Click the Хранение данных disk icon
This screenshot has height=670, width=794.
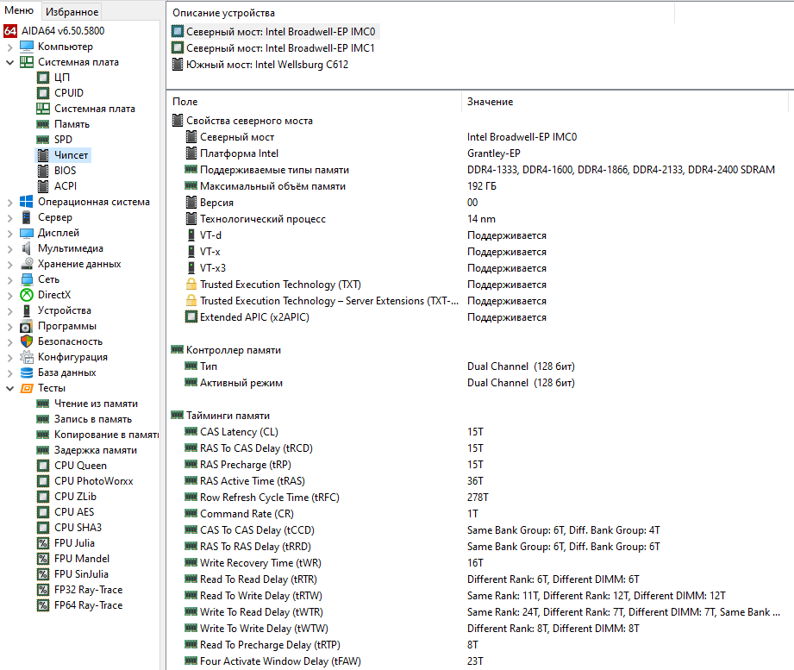[27, 264]
